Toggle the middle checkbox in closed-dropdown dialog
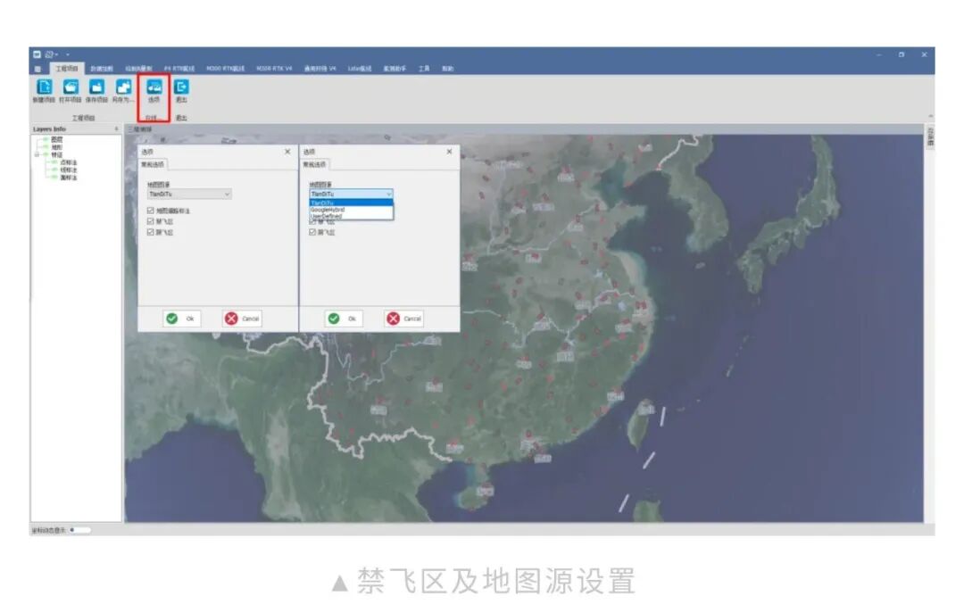Image resolution: width=964 pixels, height=613 pixels. pos(151,221)
